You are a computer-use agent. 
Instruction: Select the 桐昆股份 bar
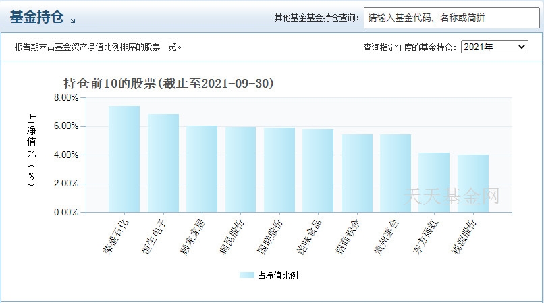point(240,169)
